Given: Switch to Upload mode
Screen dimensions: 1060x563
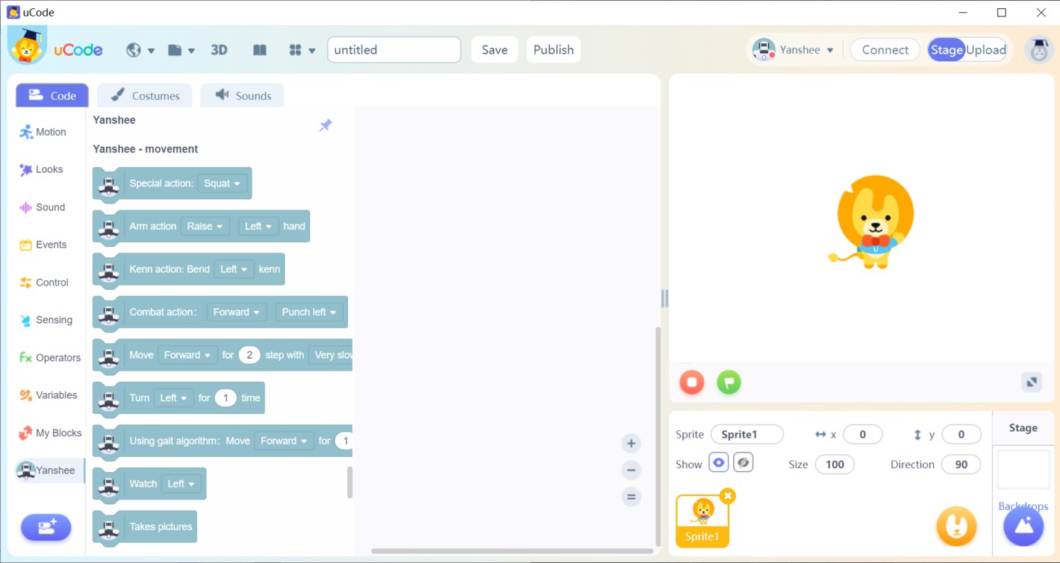Looking at the screenshot, I should (986, 50).
